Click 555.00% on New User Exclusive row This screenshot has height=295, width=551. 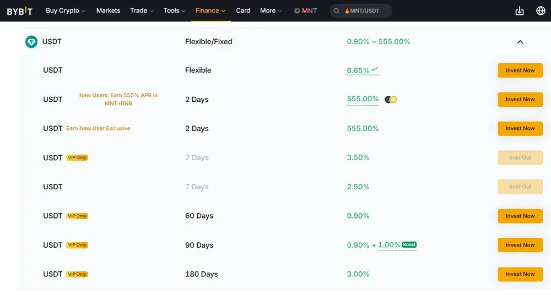point(363,129)
